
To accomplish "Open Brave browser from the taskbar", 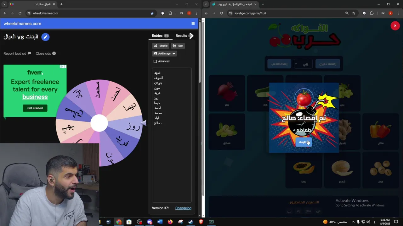I will click(x=201, y=222).
